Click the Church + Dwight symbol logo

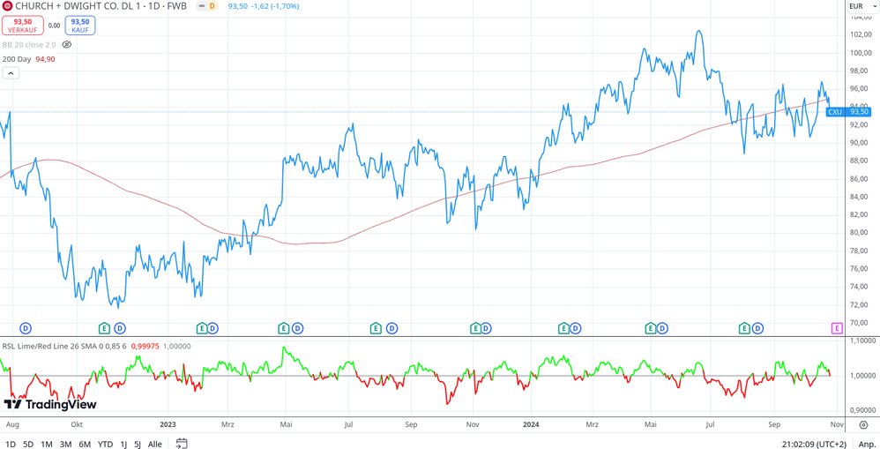click(x=8, y=6)
